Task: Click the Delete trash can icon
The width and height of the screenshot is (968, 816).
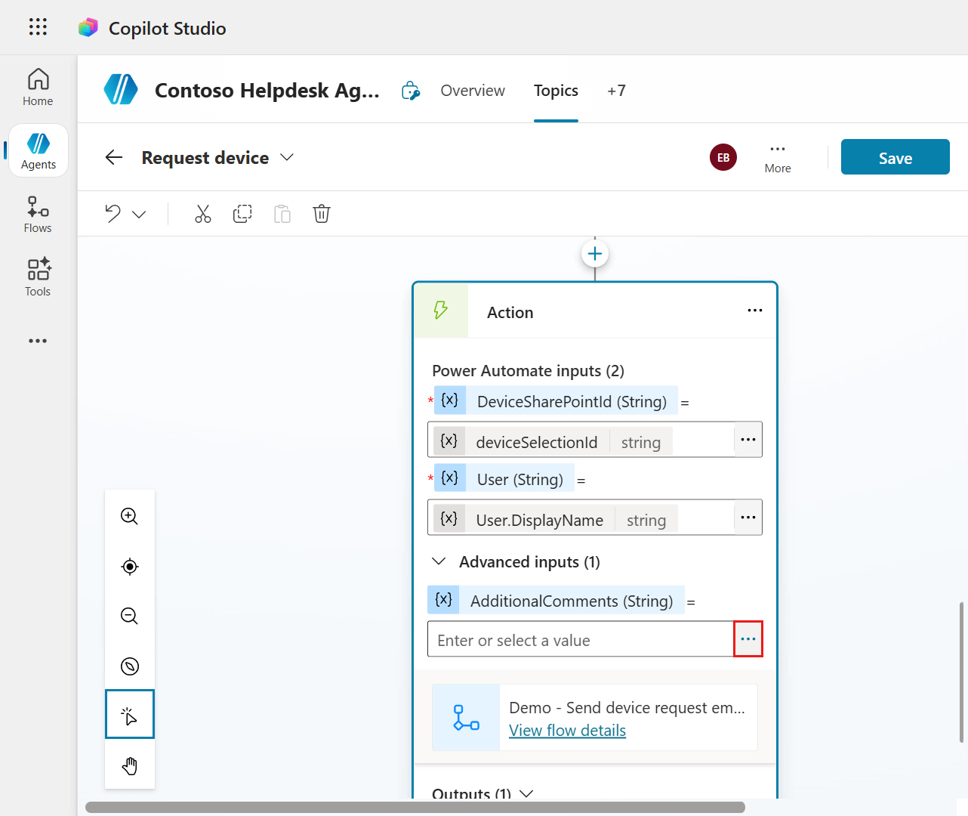Action: tap(322, 214)
